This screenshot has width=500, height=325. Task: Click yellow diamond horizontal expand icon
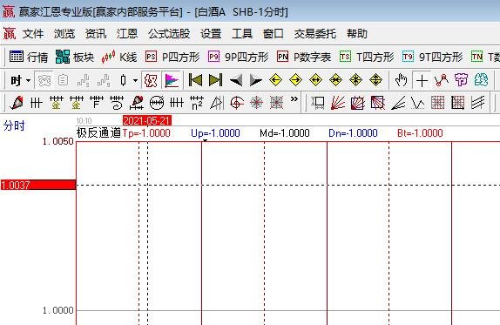[315, 80]
